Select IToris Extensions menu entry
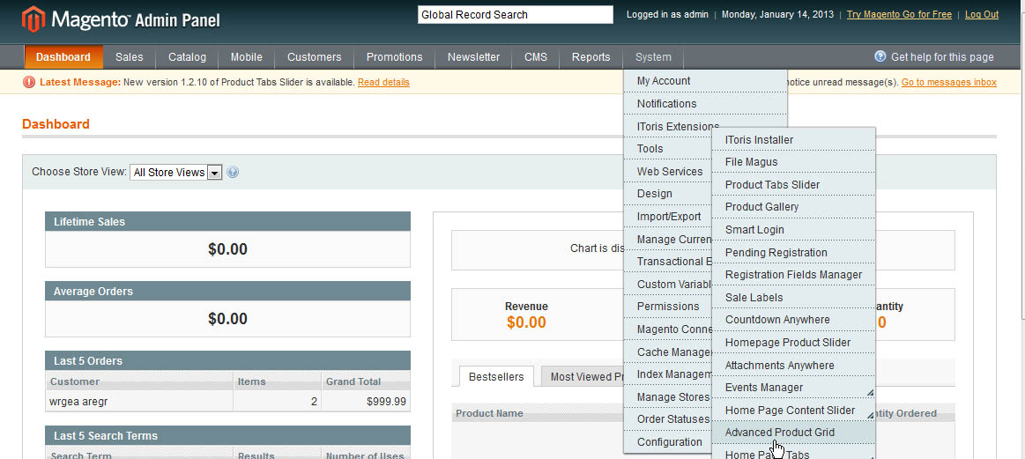Viewport: 1025px width, 459px height. tap(678, 126)
